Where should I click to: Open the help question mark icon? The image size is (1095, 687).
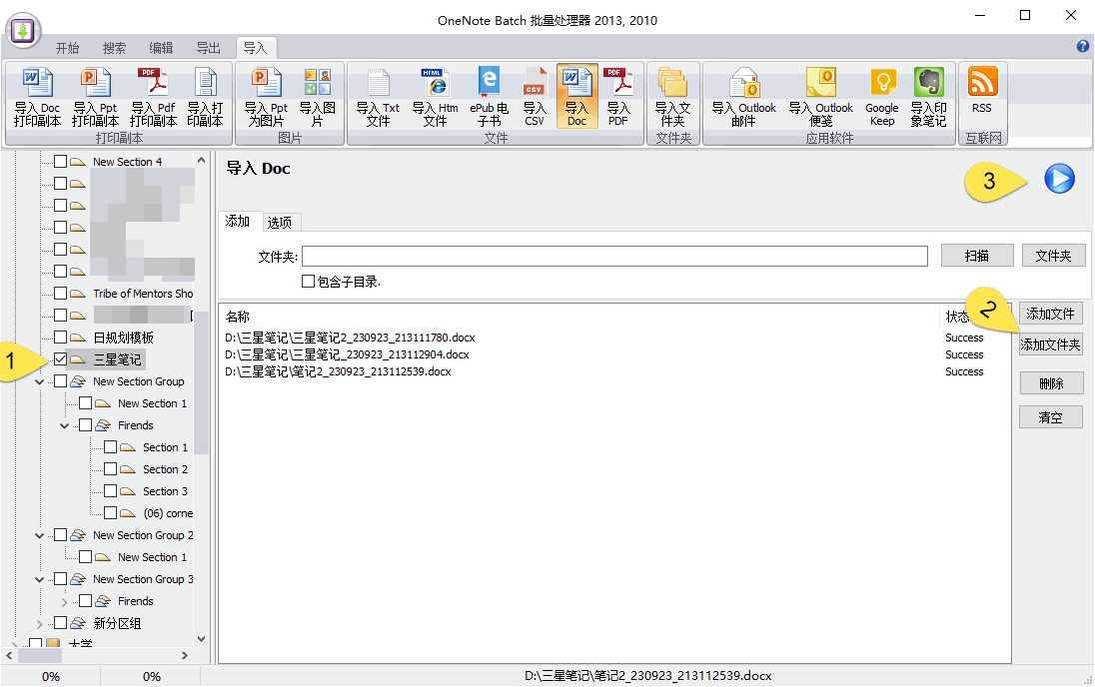coord(1082,46)
